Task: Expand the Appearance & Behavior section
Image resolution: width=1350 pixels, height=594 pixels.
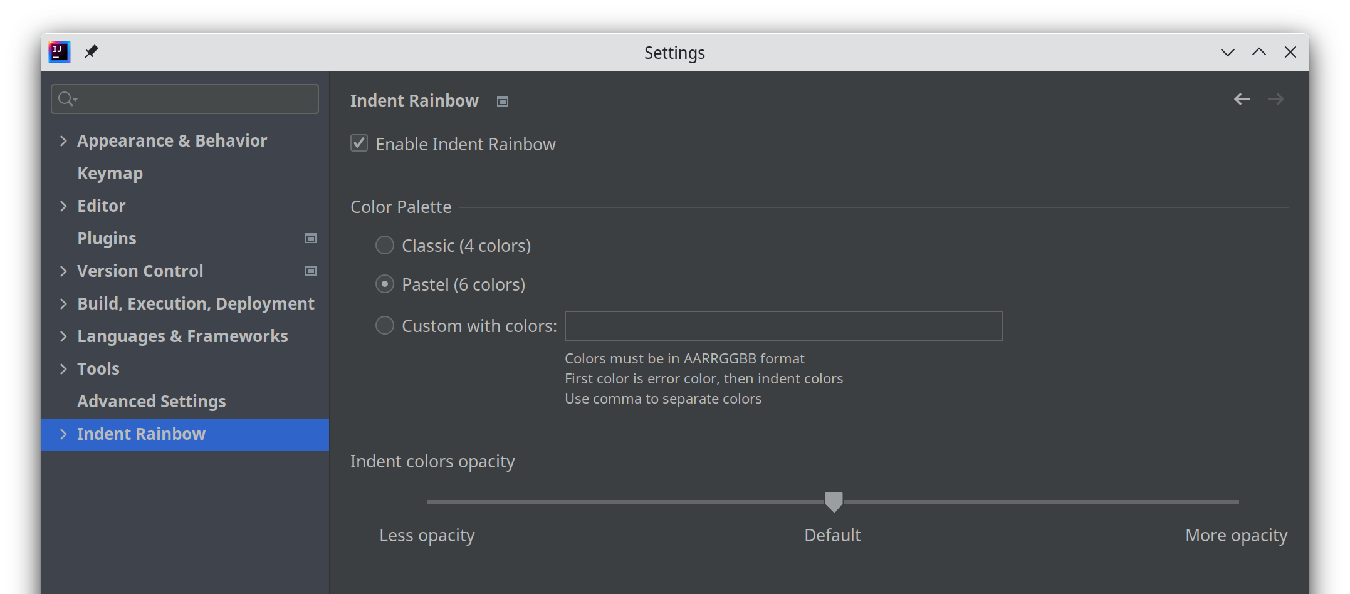Action: click(x=63, y=140)
